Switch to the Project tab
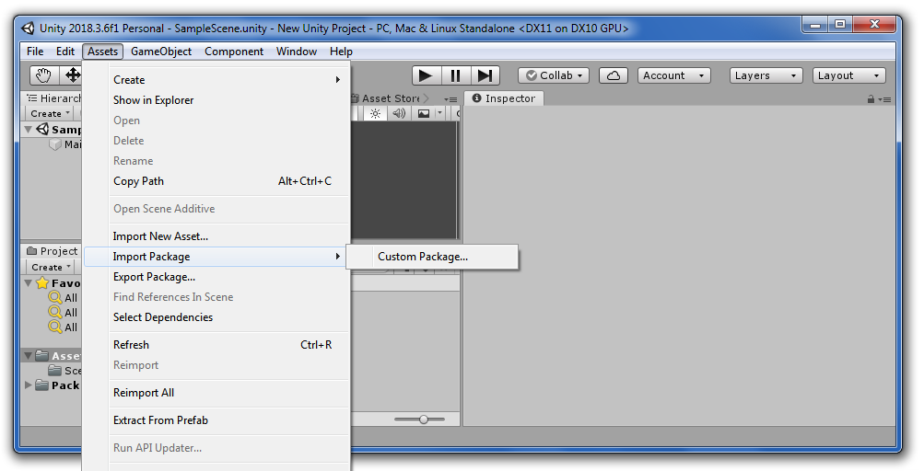Image resolution: width=924 pixels, height=471 pixels. click(x=53, y=251)
